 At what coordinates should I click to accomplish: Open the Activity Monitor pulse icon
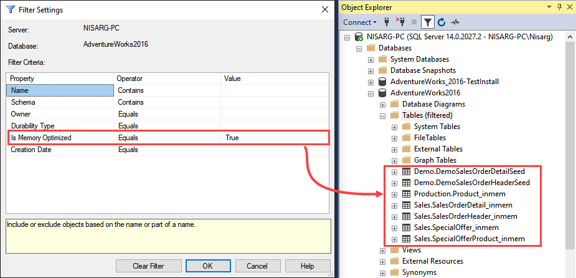tap(456, 22)
